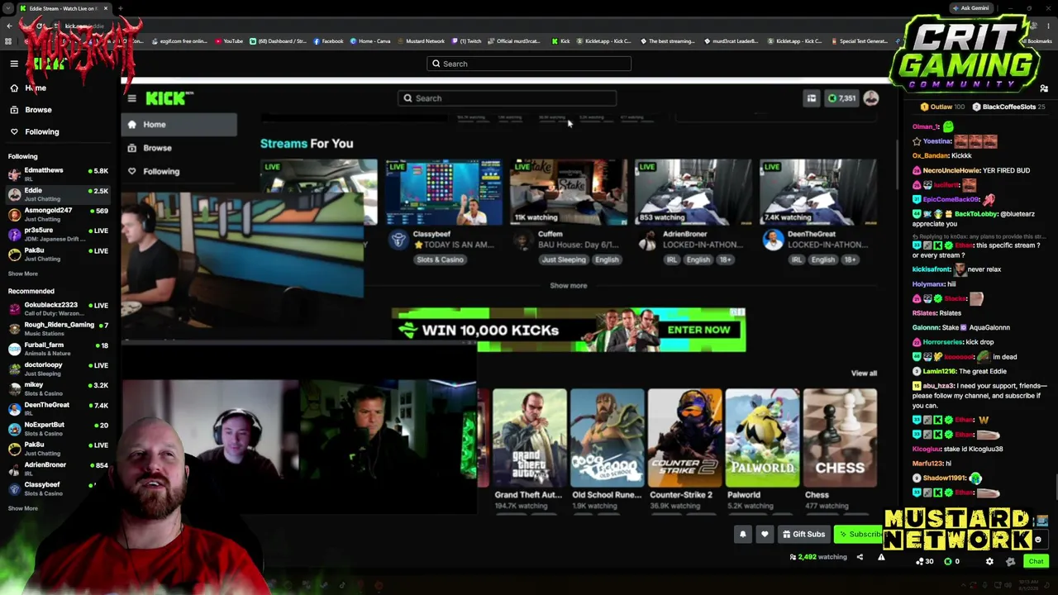Open the Asmongold247 channel in the sidebar

[x=58, y=214]
